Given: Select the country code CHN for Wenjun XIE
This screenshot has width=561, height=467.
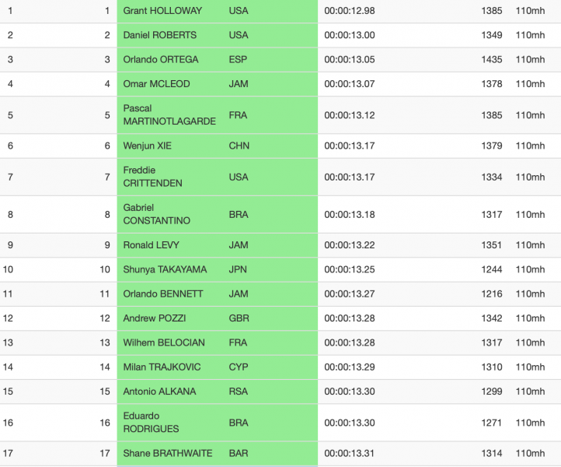Looking at the screenshot, I should coord(239,146).
